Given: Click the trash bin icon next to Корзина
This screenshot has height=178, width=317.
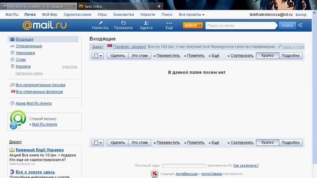Looking at the screenshot, I should click(12, 66).
